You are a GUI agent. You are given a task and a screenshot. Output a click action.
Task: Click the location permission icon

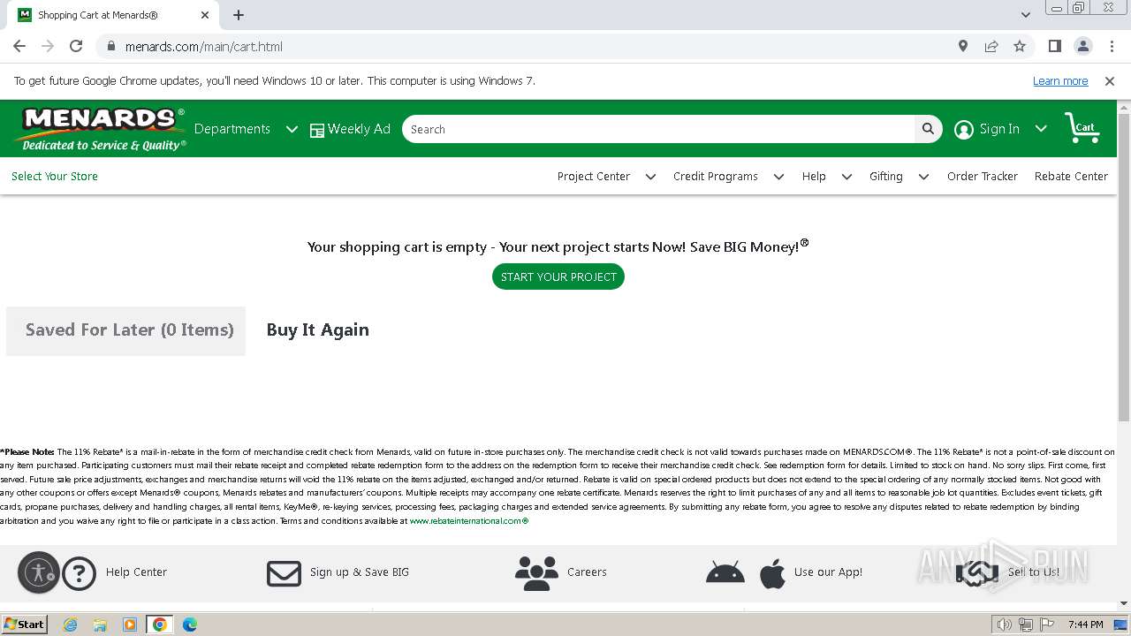pyautogui.click(x=963, y=46)
